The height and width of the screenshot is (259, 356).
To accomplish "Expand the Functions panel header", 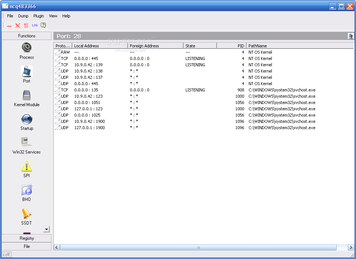I will pyautogui.click(x=27, y=36).
